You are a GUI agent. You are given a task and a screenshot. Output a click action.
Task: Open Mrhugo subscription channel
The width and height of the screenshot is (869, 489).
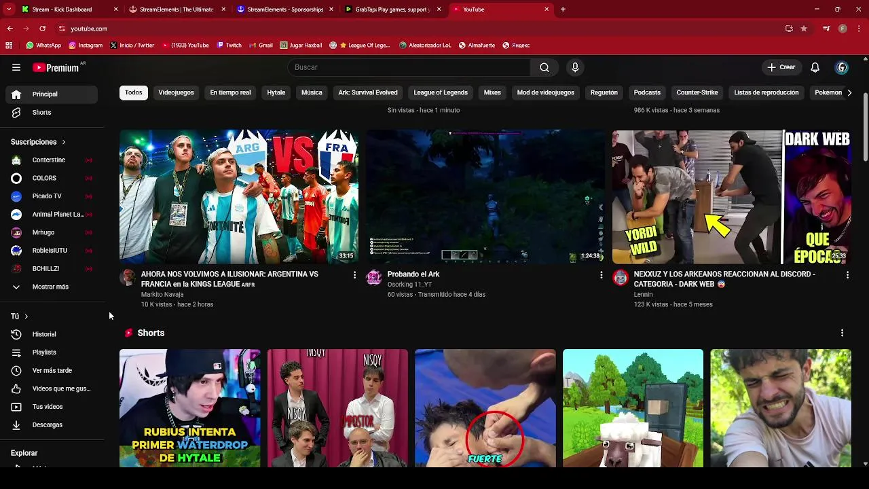pyautogui.click(x=52, y=232)
